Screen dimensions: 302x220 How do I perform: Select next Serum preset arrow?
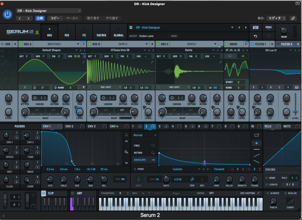click(246, 27)
